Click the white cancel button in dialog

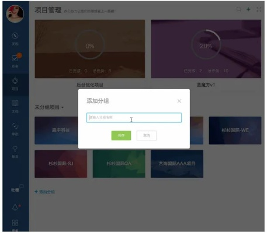tap(147, 135)
